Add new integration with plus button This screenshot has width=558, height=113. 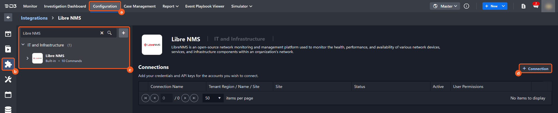(x=123, y=33)
